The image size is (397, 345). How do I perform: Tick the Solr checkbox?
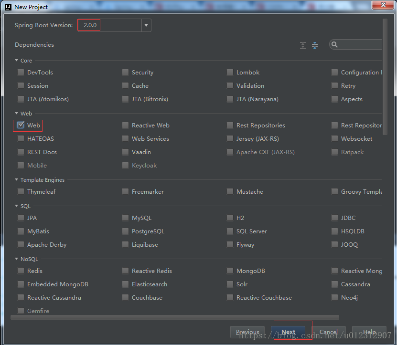[230, 284]
